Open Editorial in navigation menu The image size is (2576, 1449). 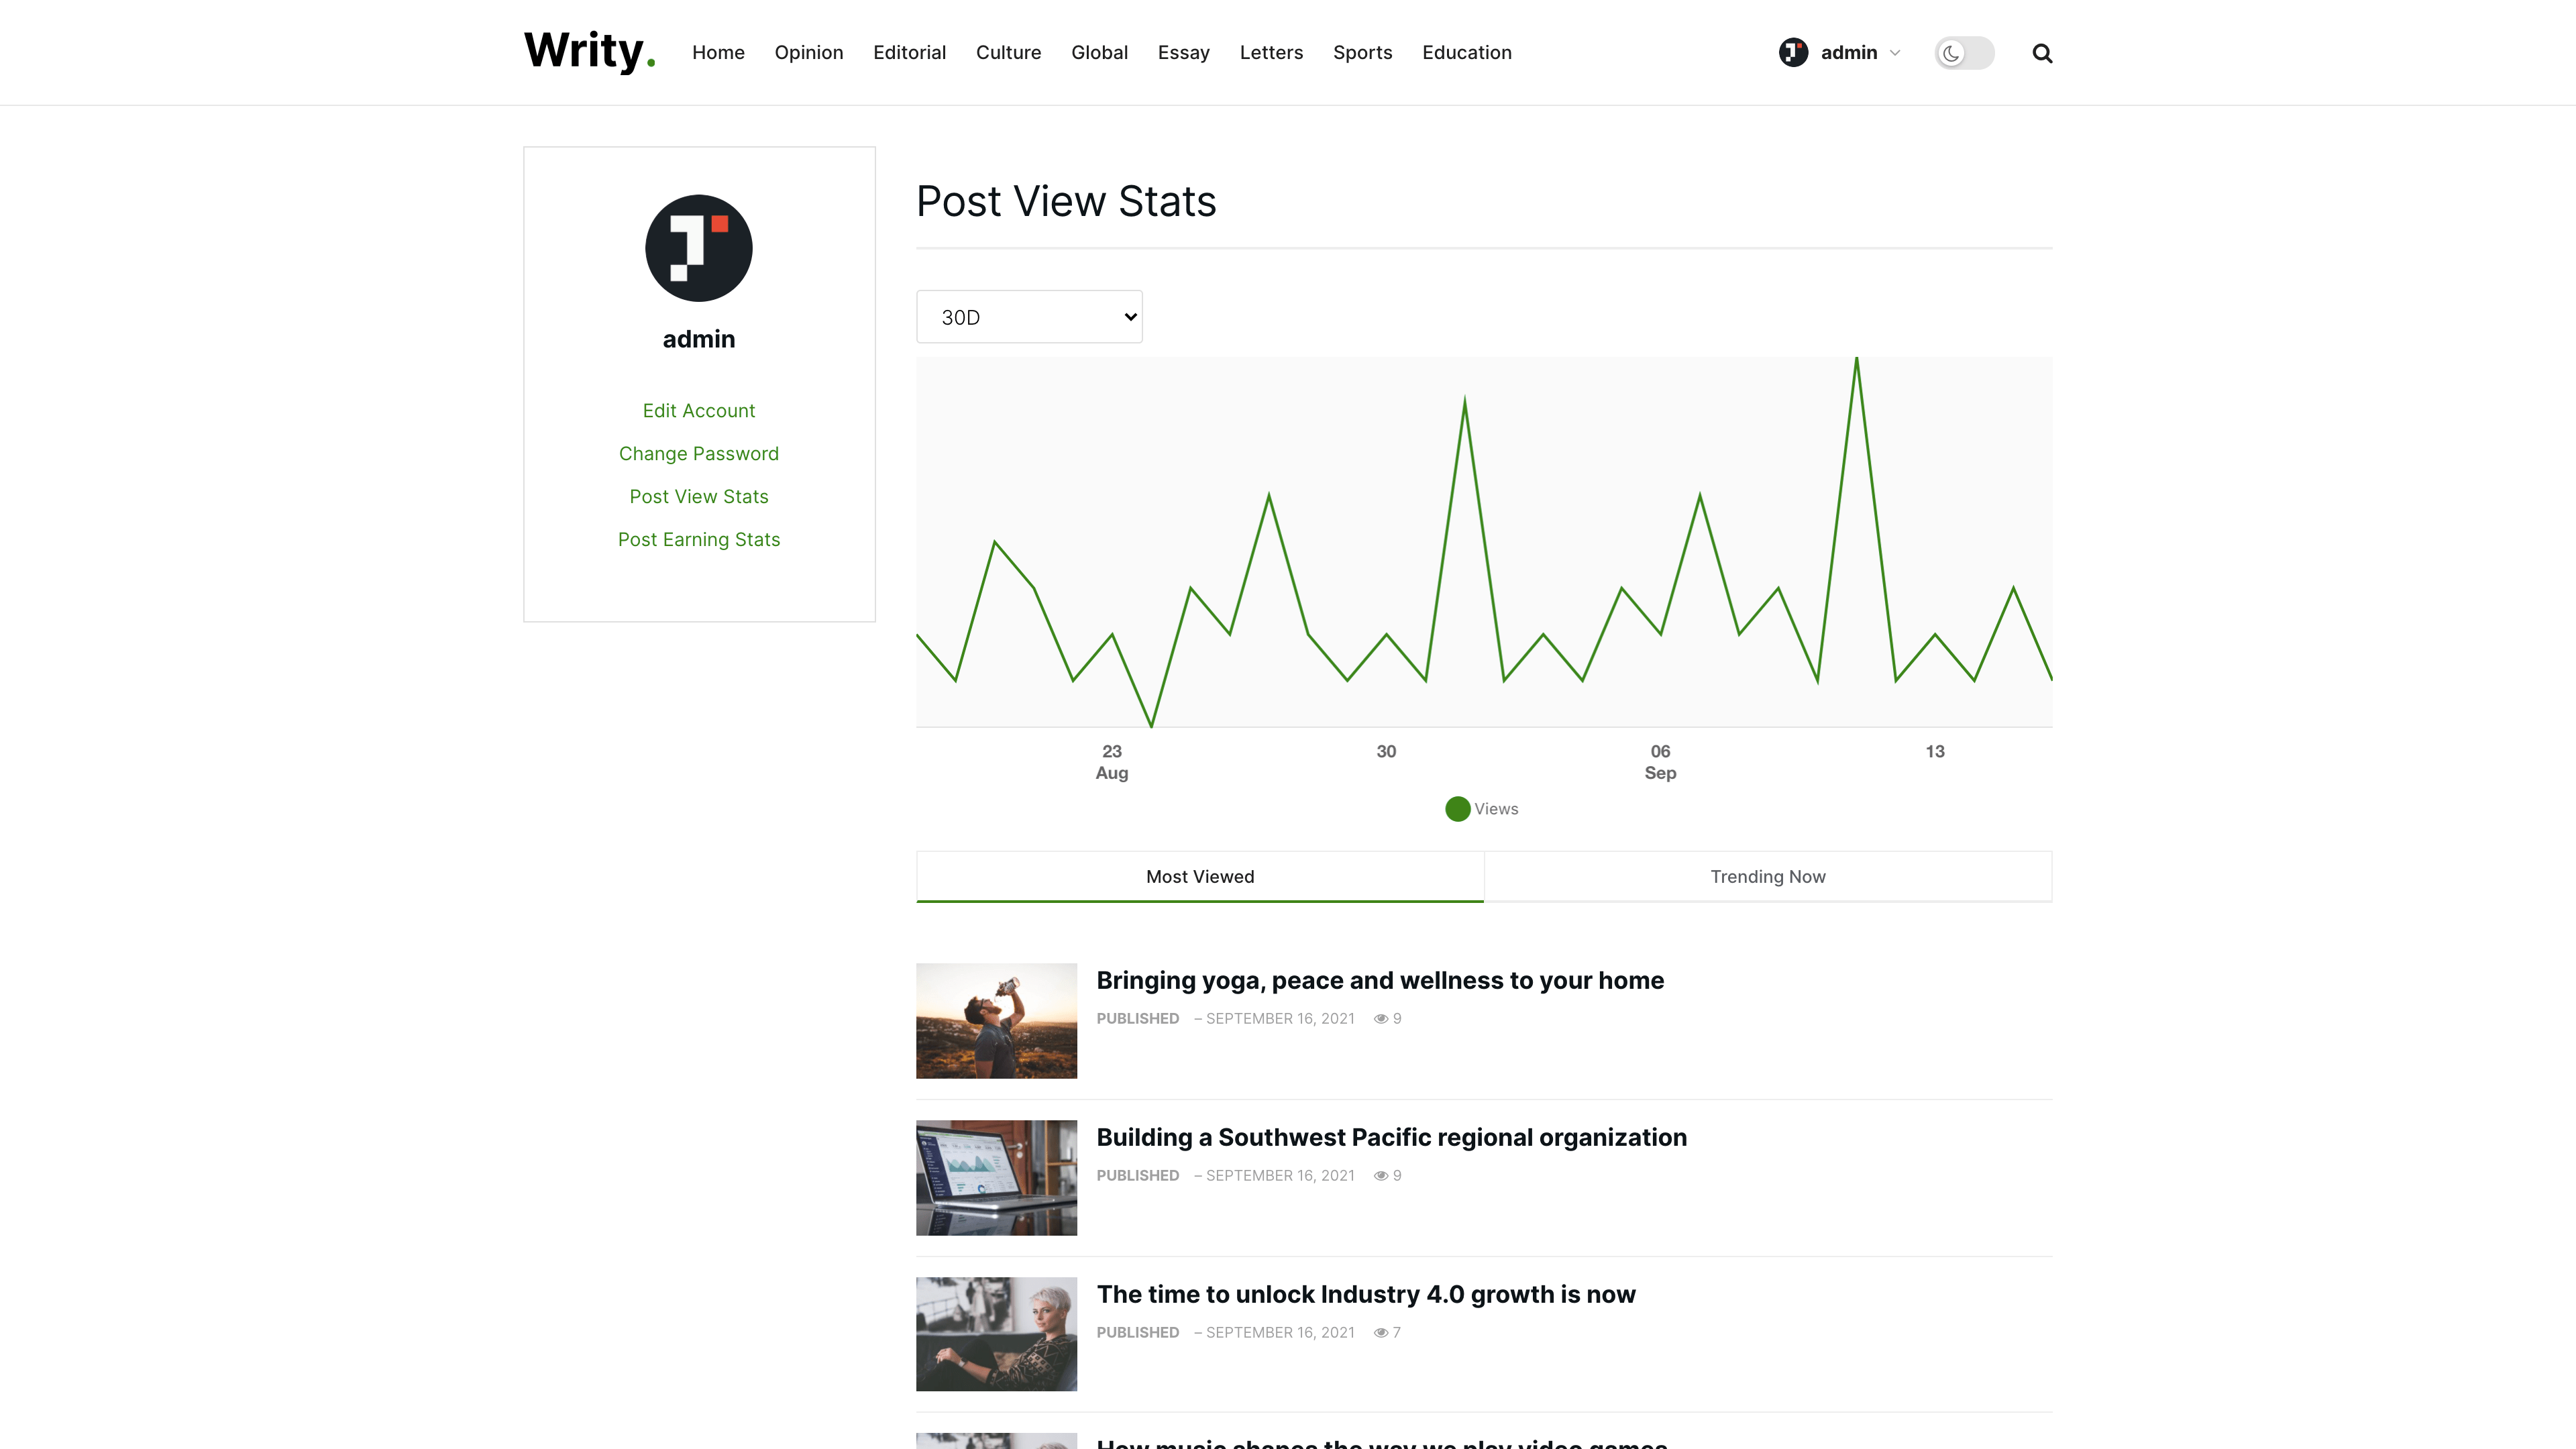pos(908,52)
